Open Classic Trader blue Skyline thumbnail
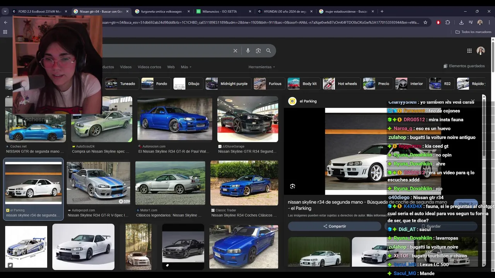The height and width of the screenshot is (278, 495). click(x=244, y=183)
